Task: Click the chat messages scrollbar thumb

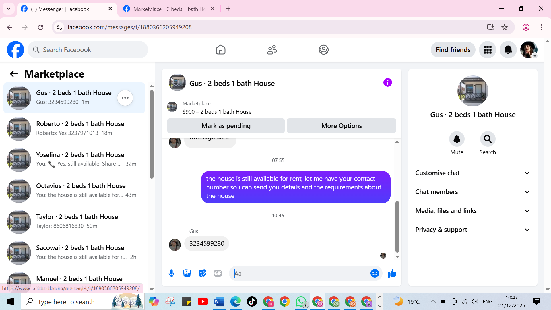Action: click(397, 227)
